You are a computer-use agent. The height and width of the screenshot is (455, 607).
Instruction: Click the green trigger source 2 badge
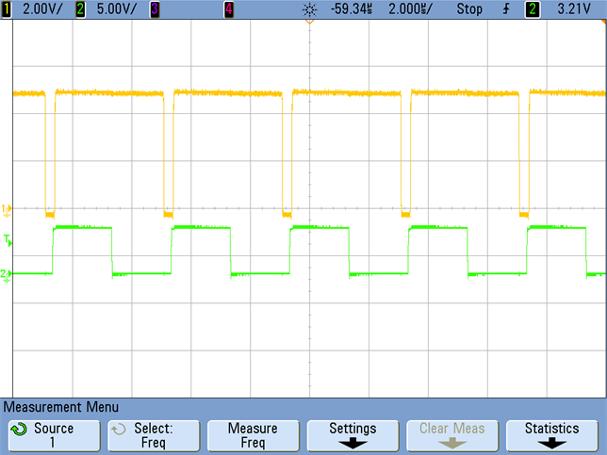[533, 8]
